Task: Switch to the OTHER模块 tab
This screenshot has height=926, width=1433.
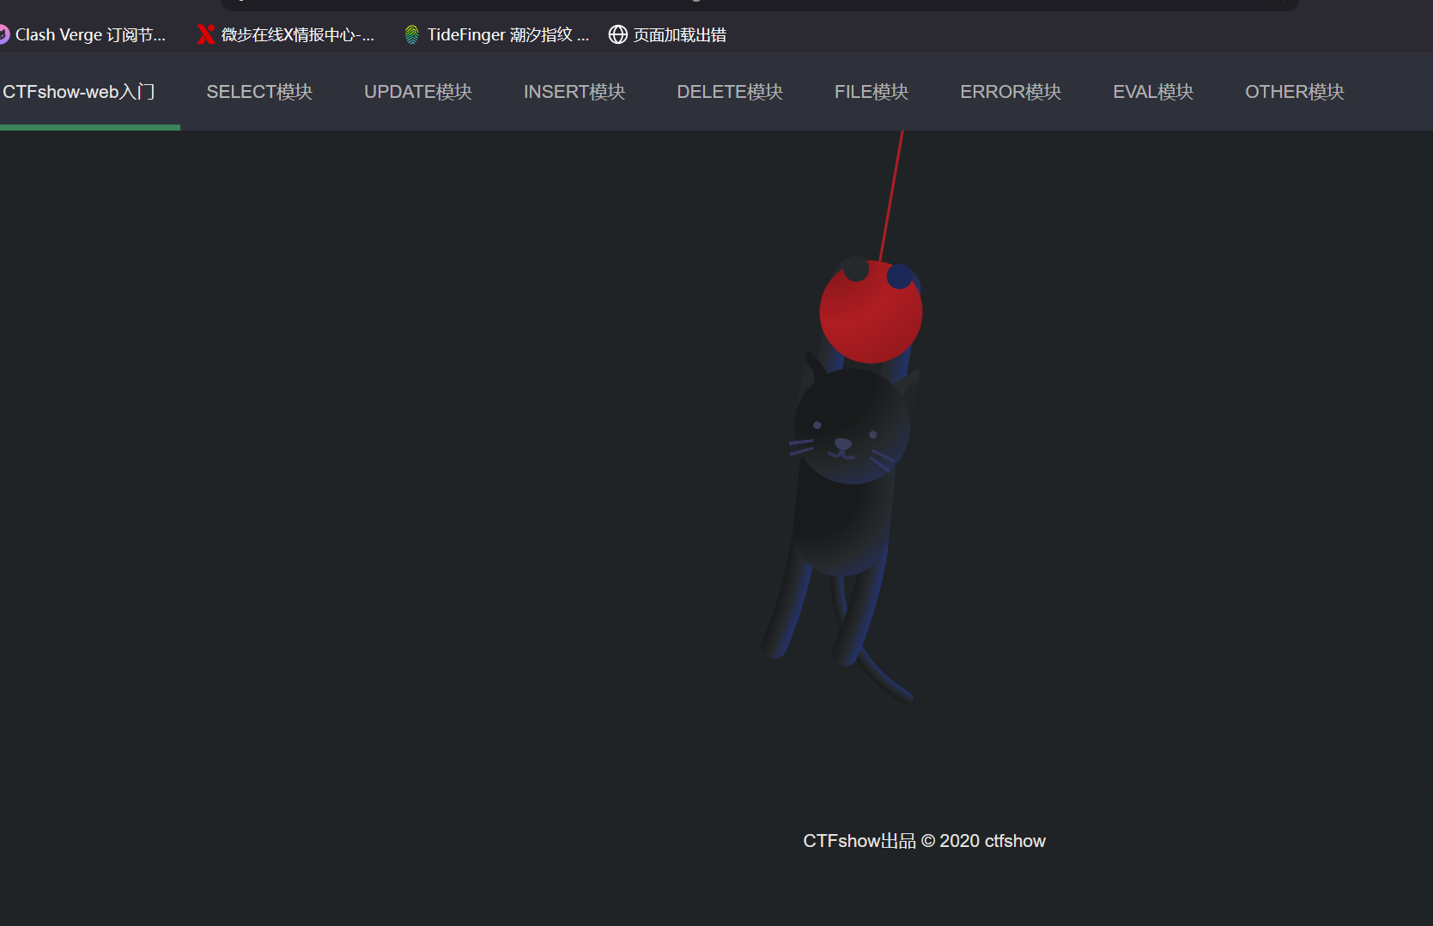Action: pos(1295,92)
